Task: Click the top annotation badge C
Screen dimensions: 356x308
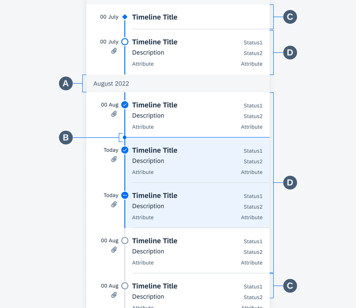Action: click(x=290, y=17)
